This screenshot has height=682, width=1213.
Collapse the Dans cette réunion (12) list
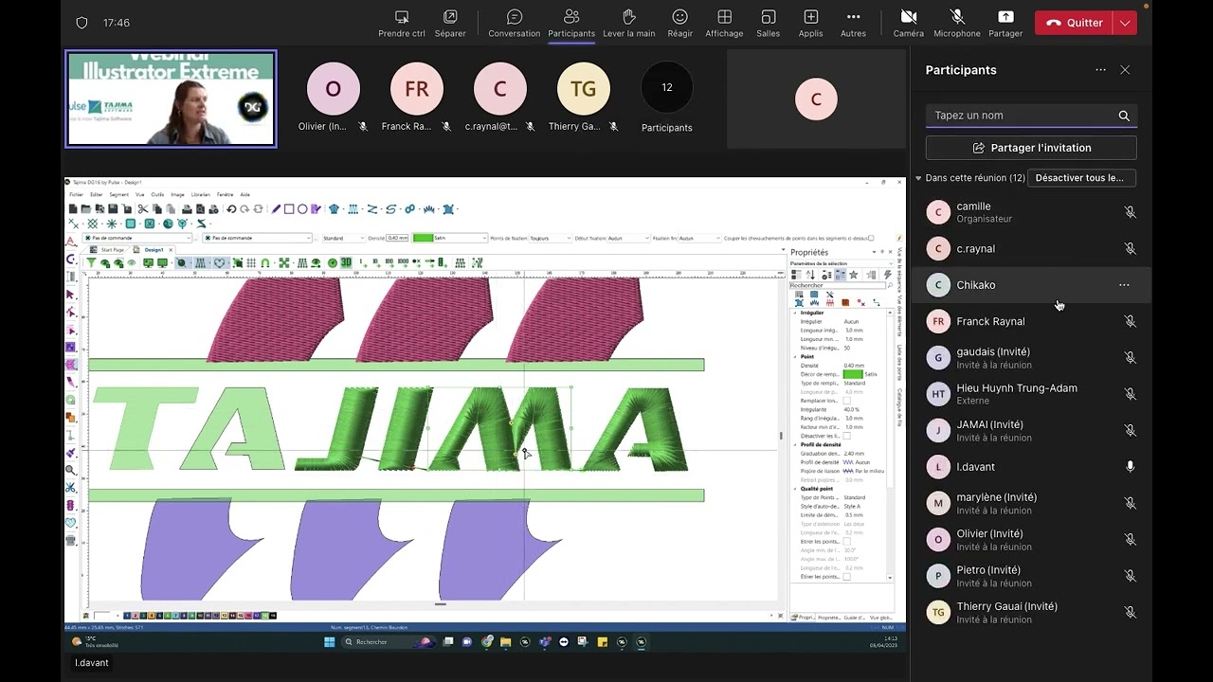pos(917,178)
